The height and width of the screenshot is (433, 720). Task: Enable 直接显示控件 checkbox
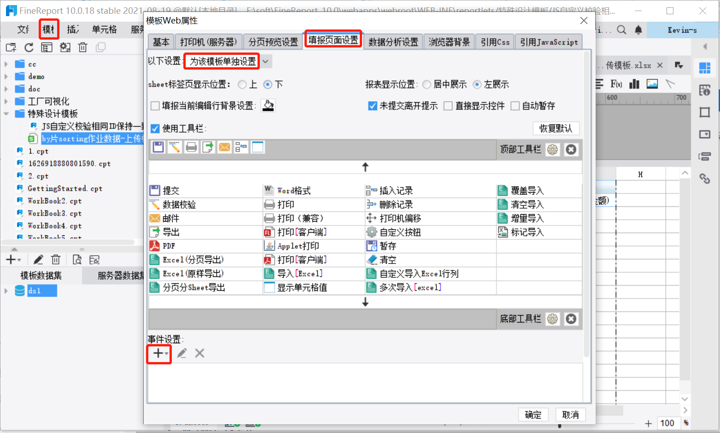(x=448, y=106)
